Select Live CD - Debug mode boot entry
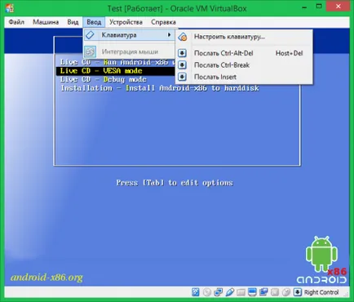 point(104,80)
